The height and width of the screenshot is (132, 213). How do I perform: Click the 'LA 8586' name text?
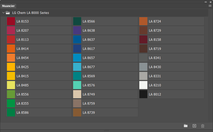pos(23,112)
